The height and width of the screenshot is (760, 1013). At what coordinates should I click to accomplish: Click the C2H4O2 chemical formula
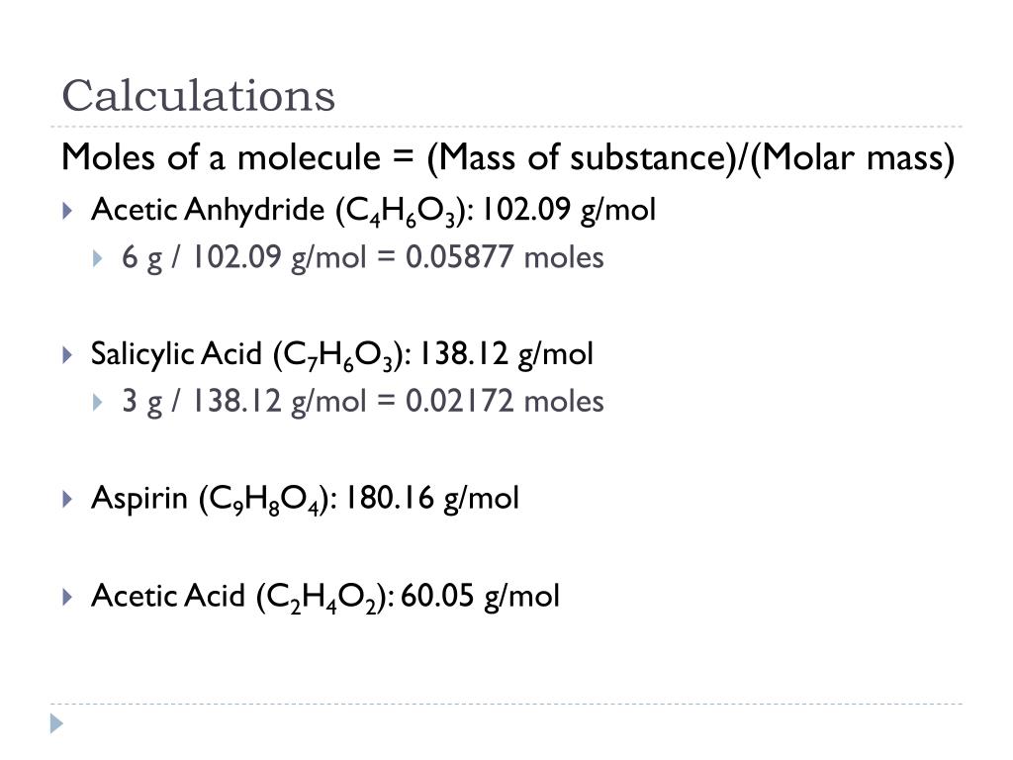[x=322, y=598]
